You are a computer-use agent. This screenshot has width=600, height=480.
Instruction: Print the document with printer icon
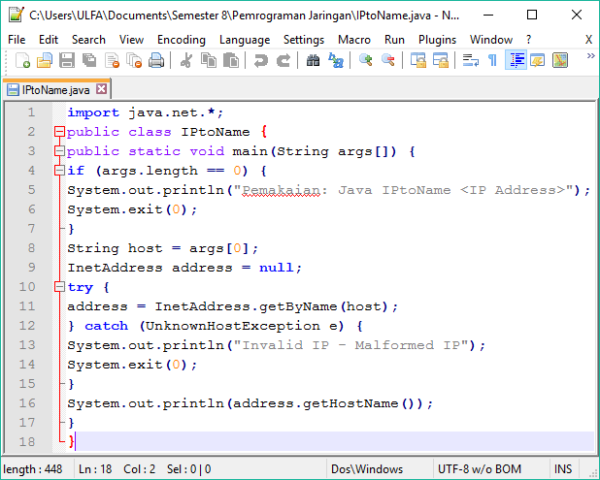tap(156, 60)
